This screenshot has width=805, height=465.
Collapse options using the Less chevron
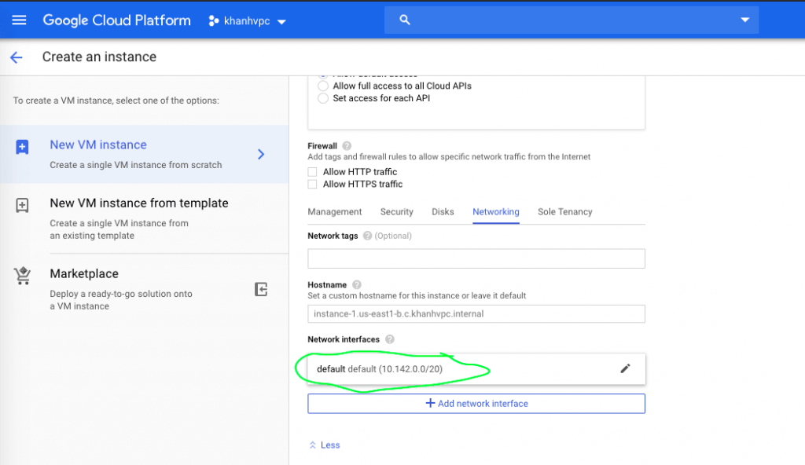click(x=324, y=445)
